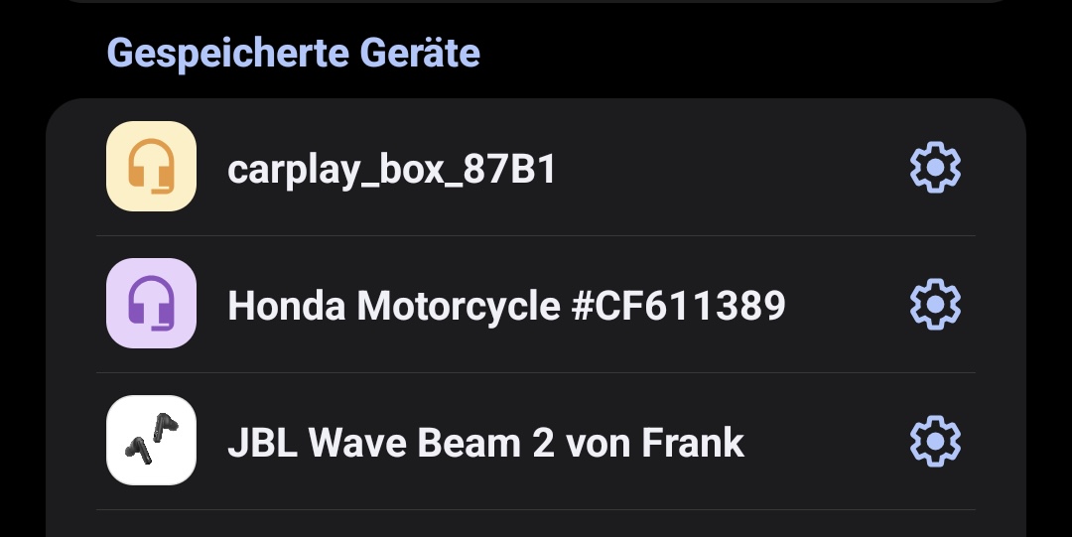Screen dimensions: 1072x537
Task: Click the gear beside the orange headset device
Action: [935, 169]
